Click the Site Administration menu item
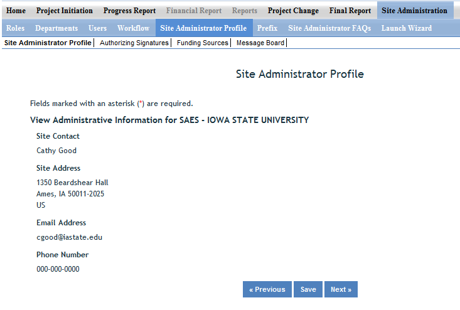The height and width of the screenshot is (310, 460). tap(414, 11)
